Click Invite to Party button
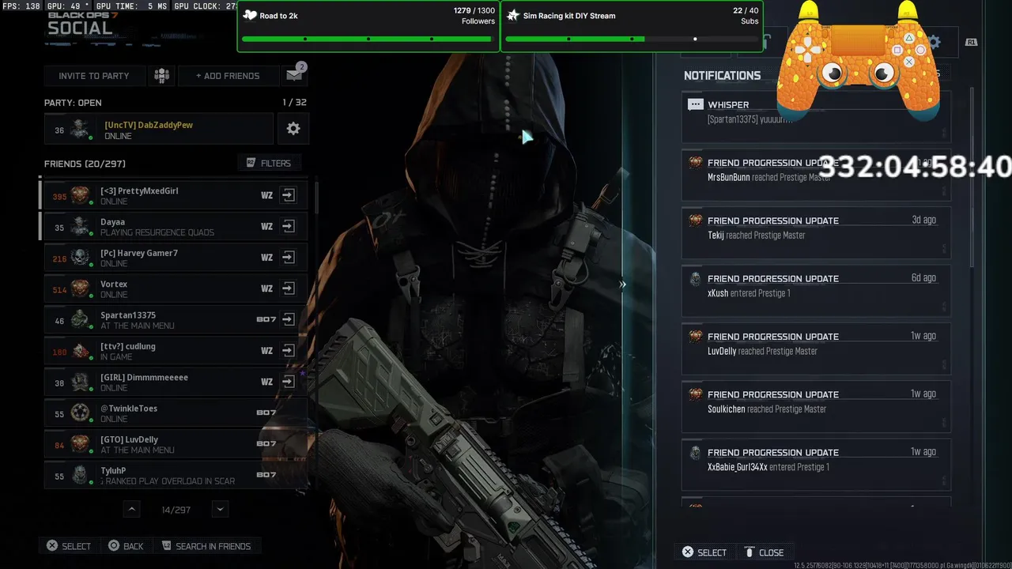Screen dimensions: 1012x569 tap(94, 76)
